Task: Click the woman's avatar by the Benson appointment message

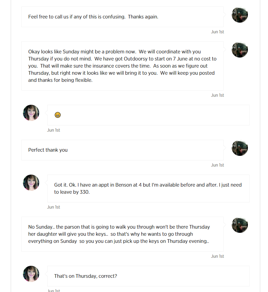Action: pos(31,183)
